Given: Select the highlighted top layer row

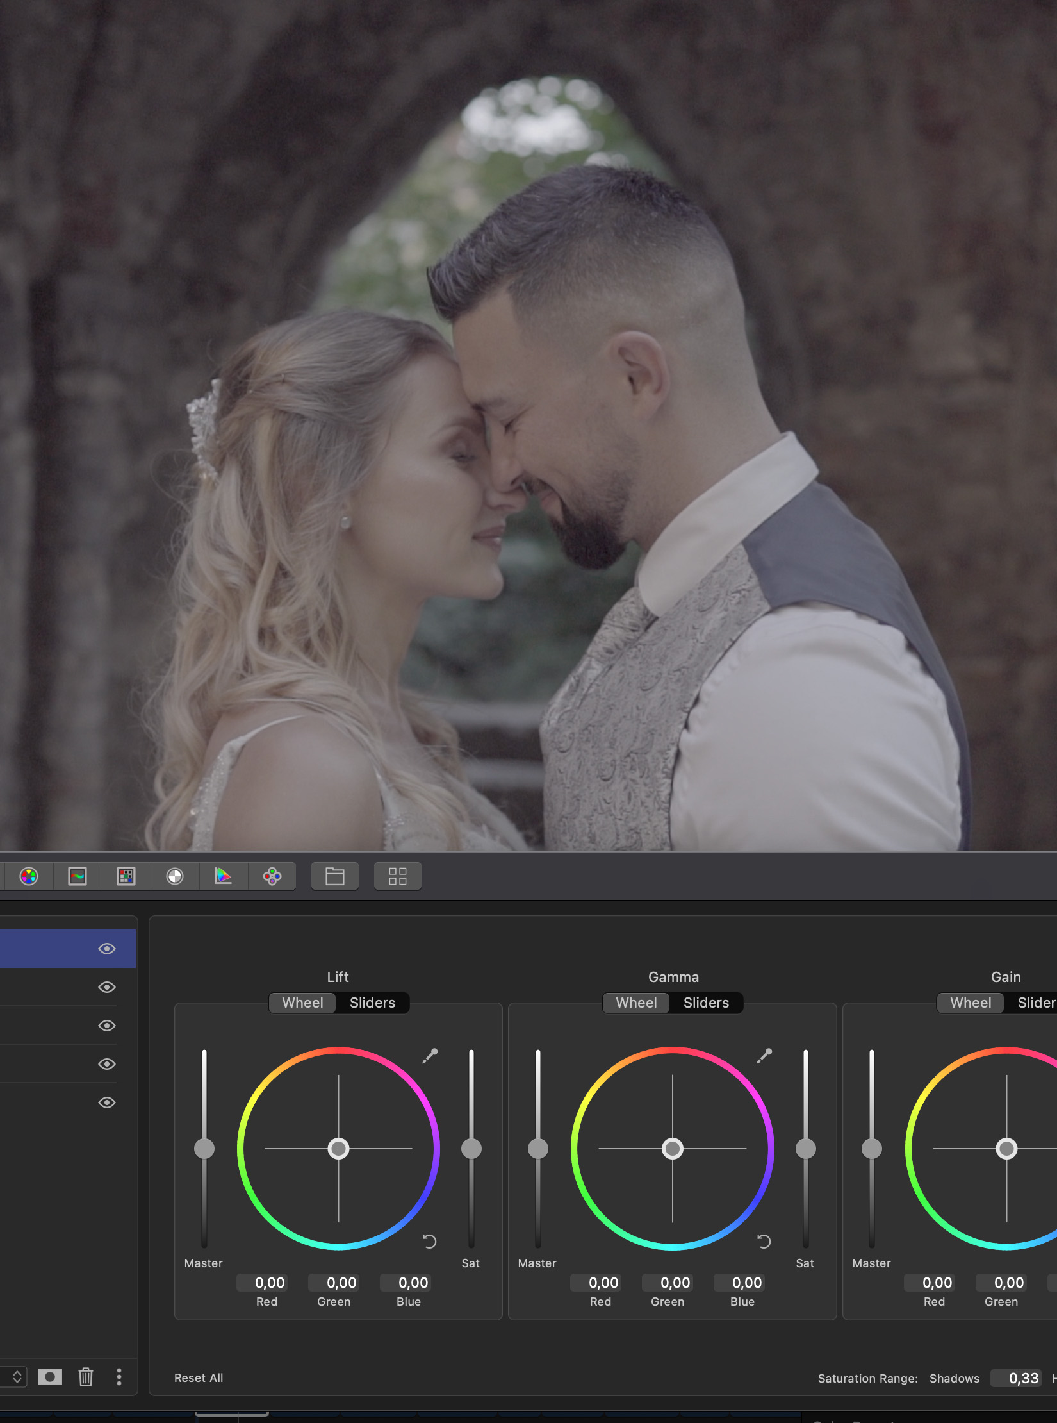Looking at the screenshot, I should click(68, 949).
